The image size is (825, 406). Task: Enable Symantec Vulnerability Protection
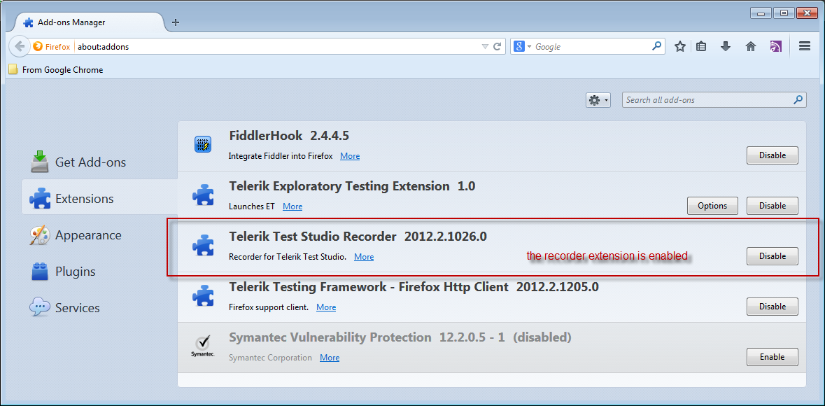click(772, 357)
